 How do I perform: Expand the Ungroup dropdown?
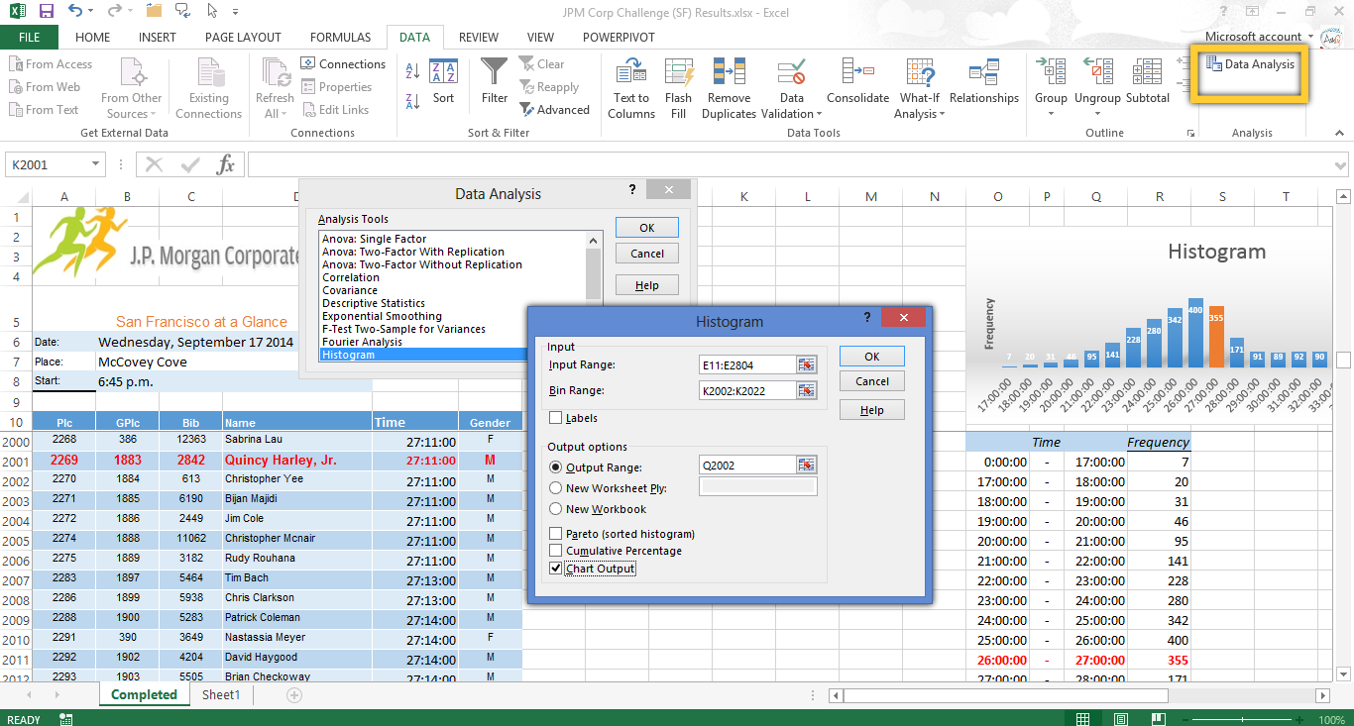[1097, 113]
